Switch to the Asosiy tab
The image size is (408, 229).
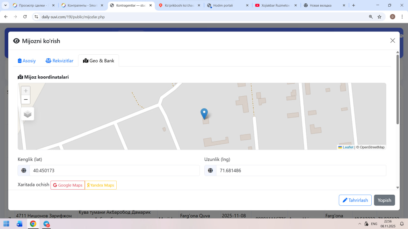27,61
